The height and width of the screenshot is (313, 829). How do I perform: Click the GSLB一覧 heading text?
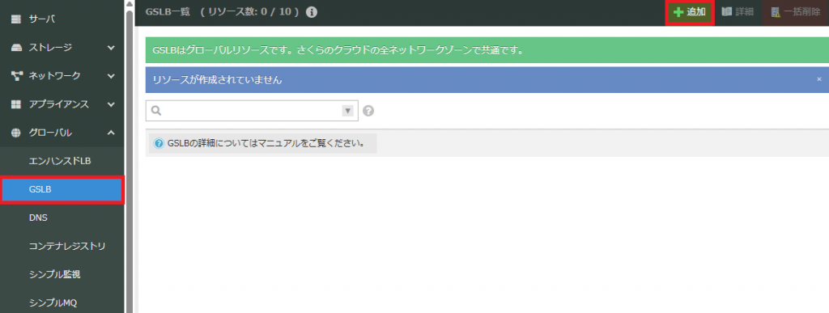click(168, 12)
